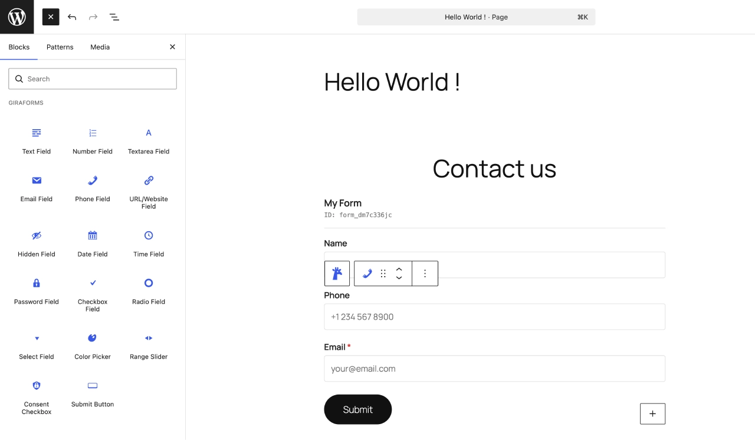The height and width of the screenshot is (440, 755).
Task: Insert the Range Slider block
Action: (149, 346)
